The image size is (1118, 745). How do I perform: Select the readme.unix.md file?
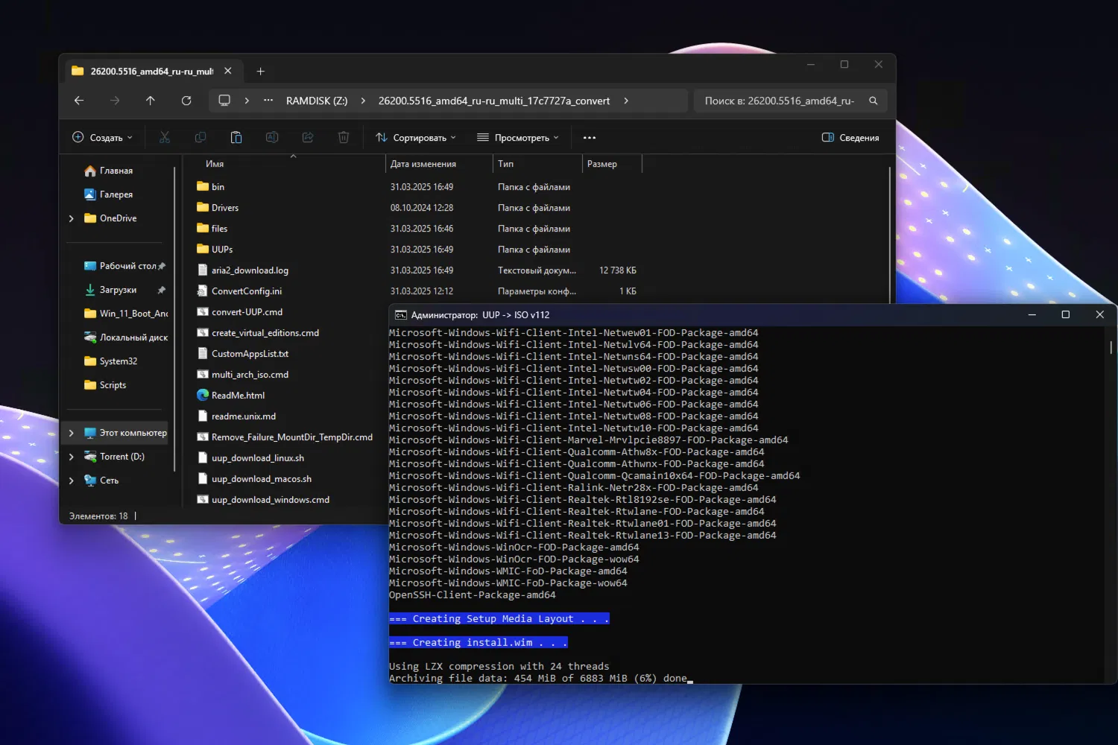click(x=244, y=416)
